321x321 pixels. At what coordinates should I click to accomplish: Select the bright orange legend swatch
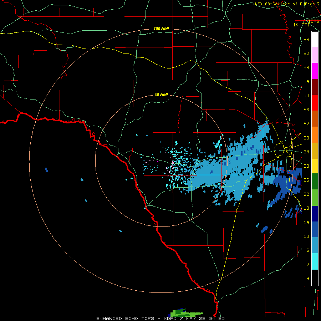(x=315, y=135)
